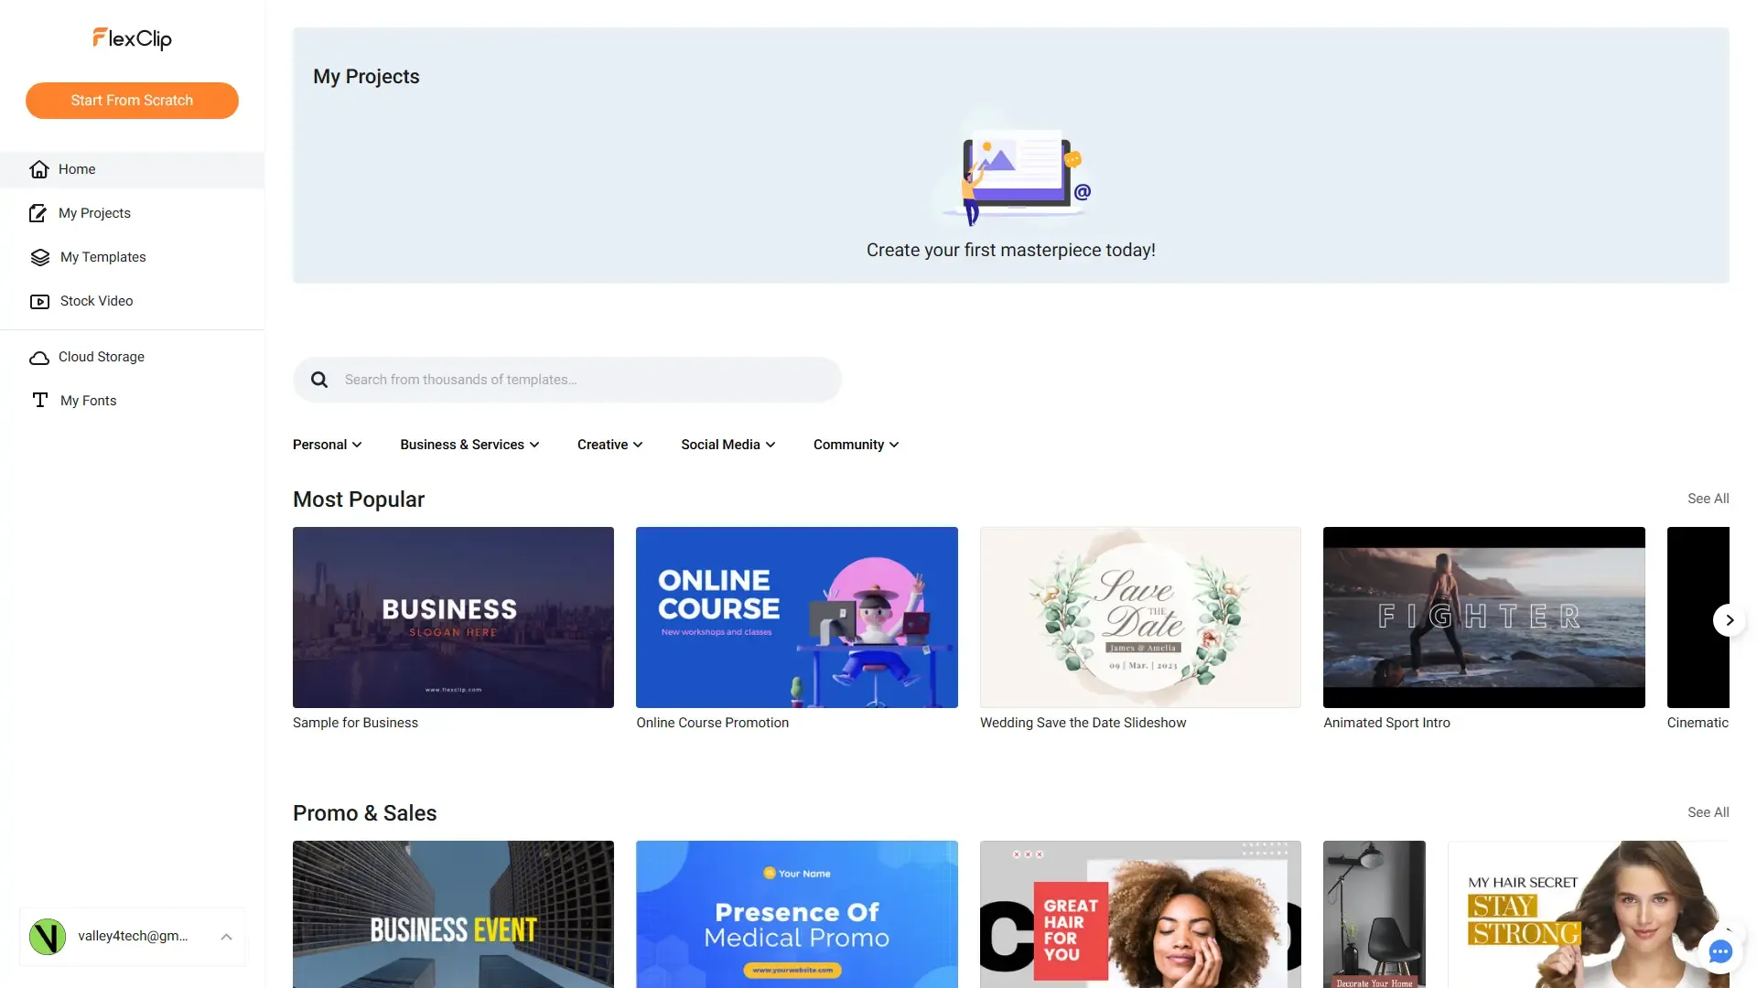Image resolution: width=1757 pixels, height=988 pixels.
Task: Click the My Templates layers icon
Action: point(39,257)
